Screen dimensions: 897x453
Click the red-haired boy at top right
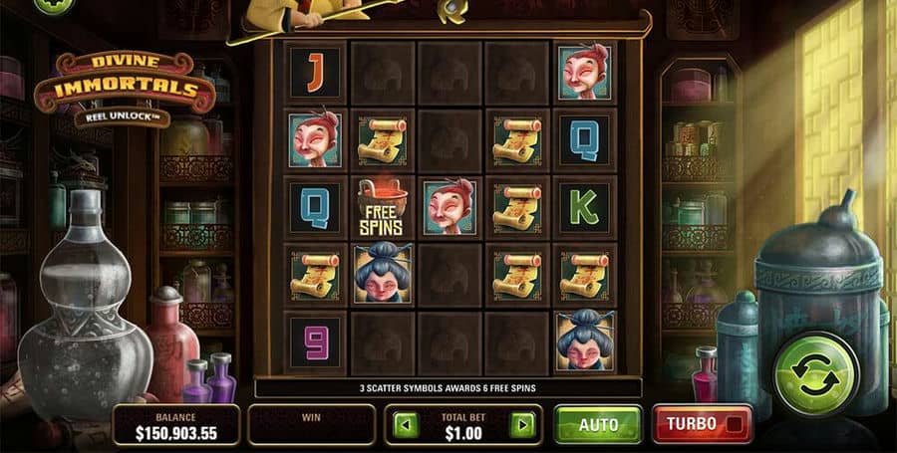pyautogui.click(x=585, y=72)
